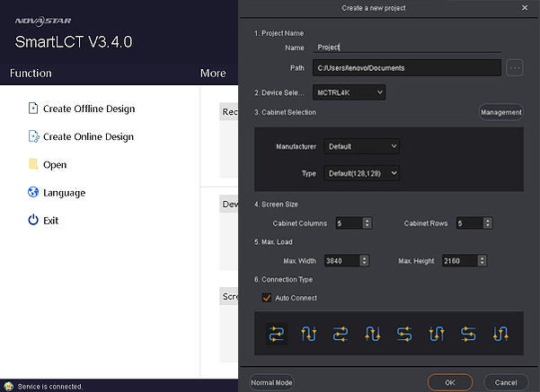Confirm the new project with OK
Viewport: 540px width, 392px height.
click(450, 382)
